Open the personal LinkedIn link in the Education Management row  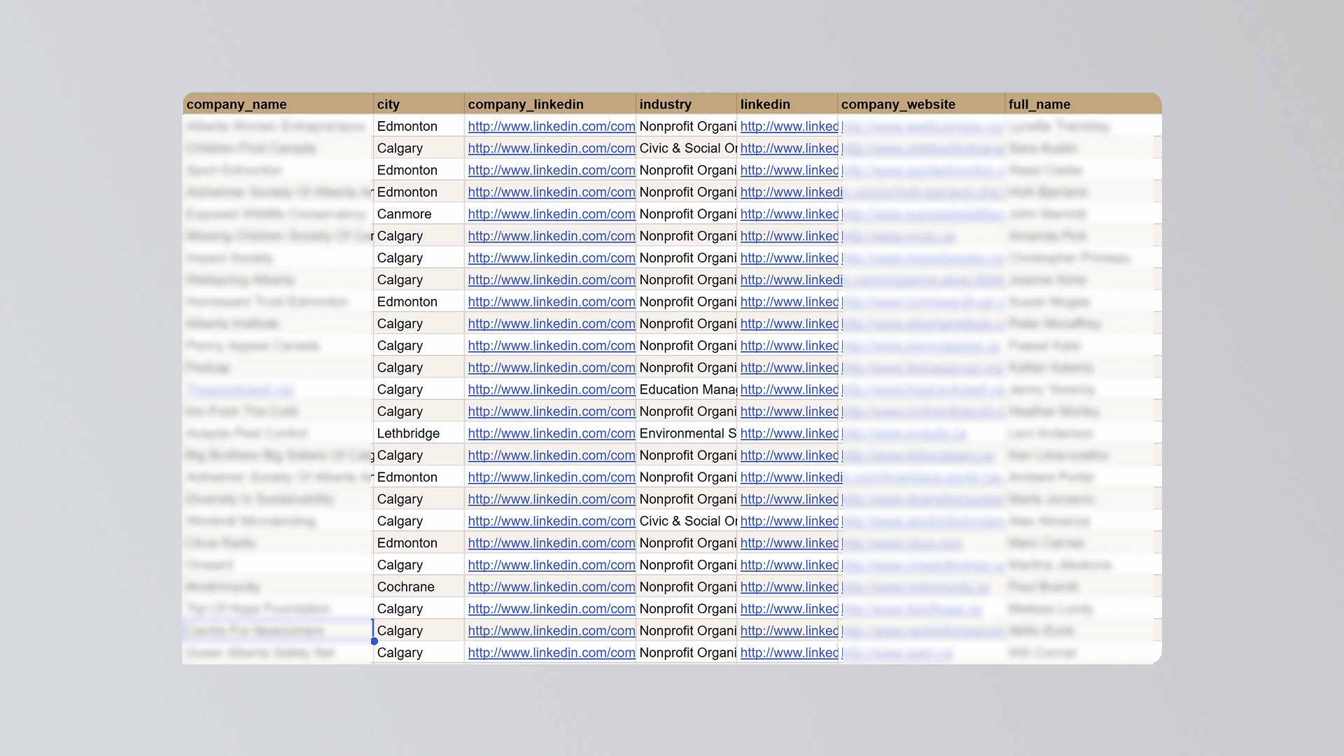tap(789, 389)
